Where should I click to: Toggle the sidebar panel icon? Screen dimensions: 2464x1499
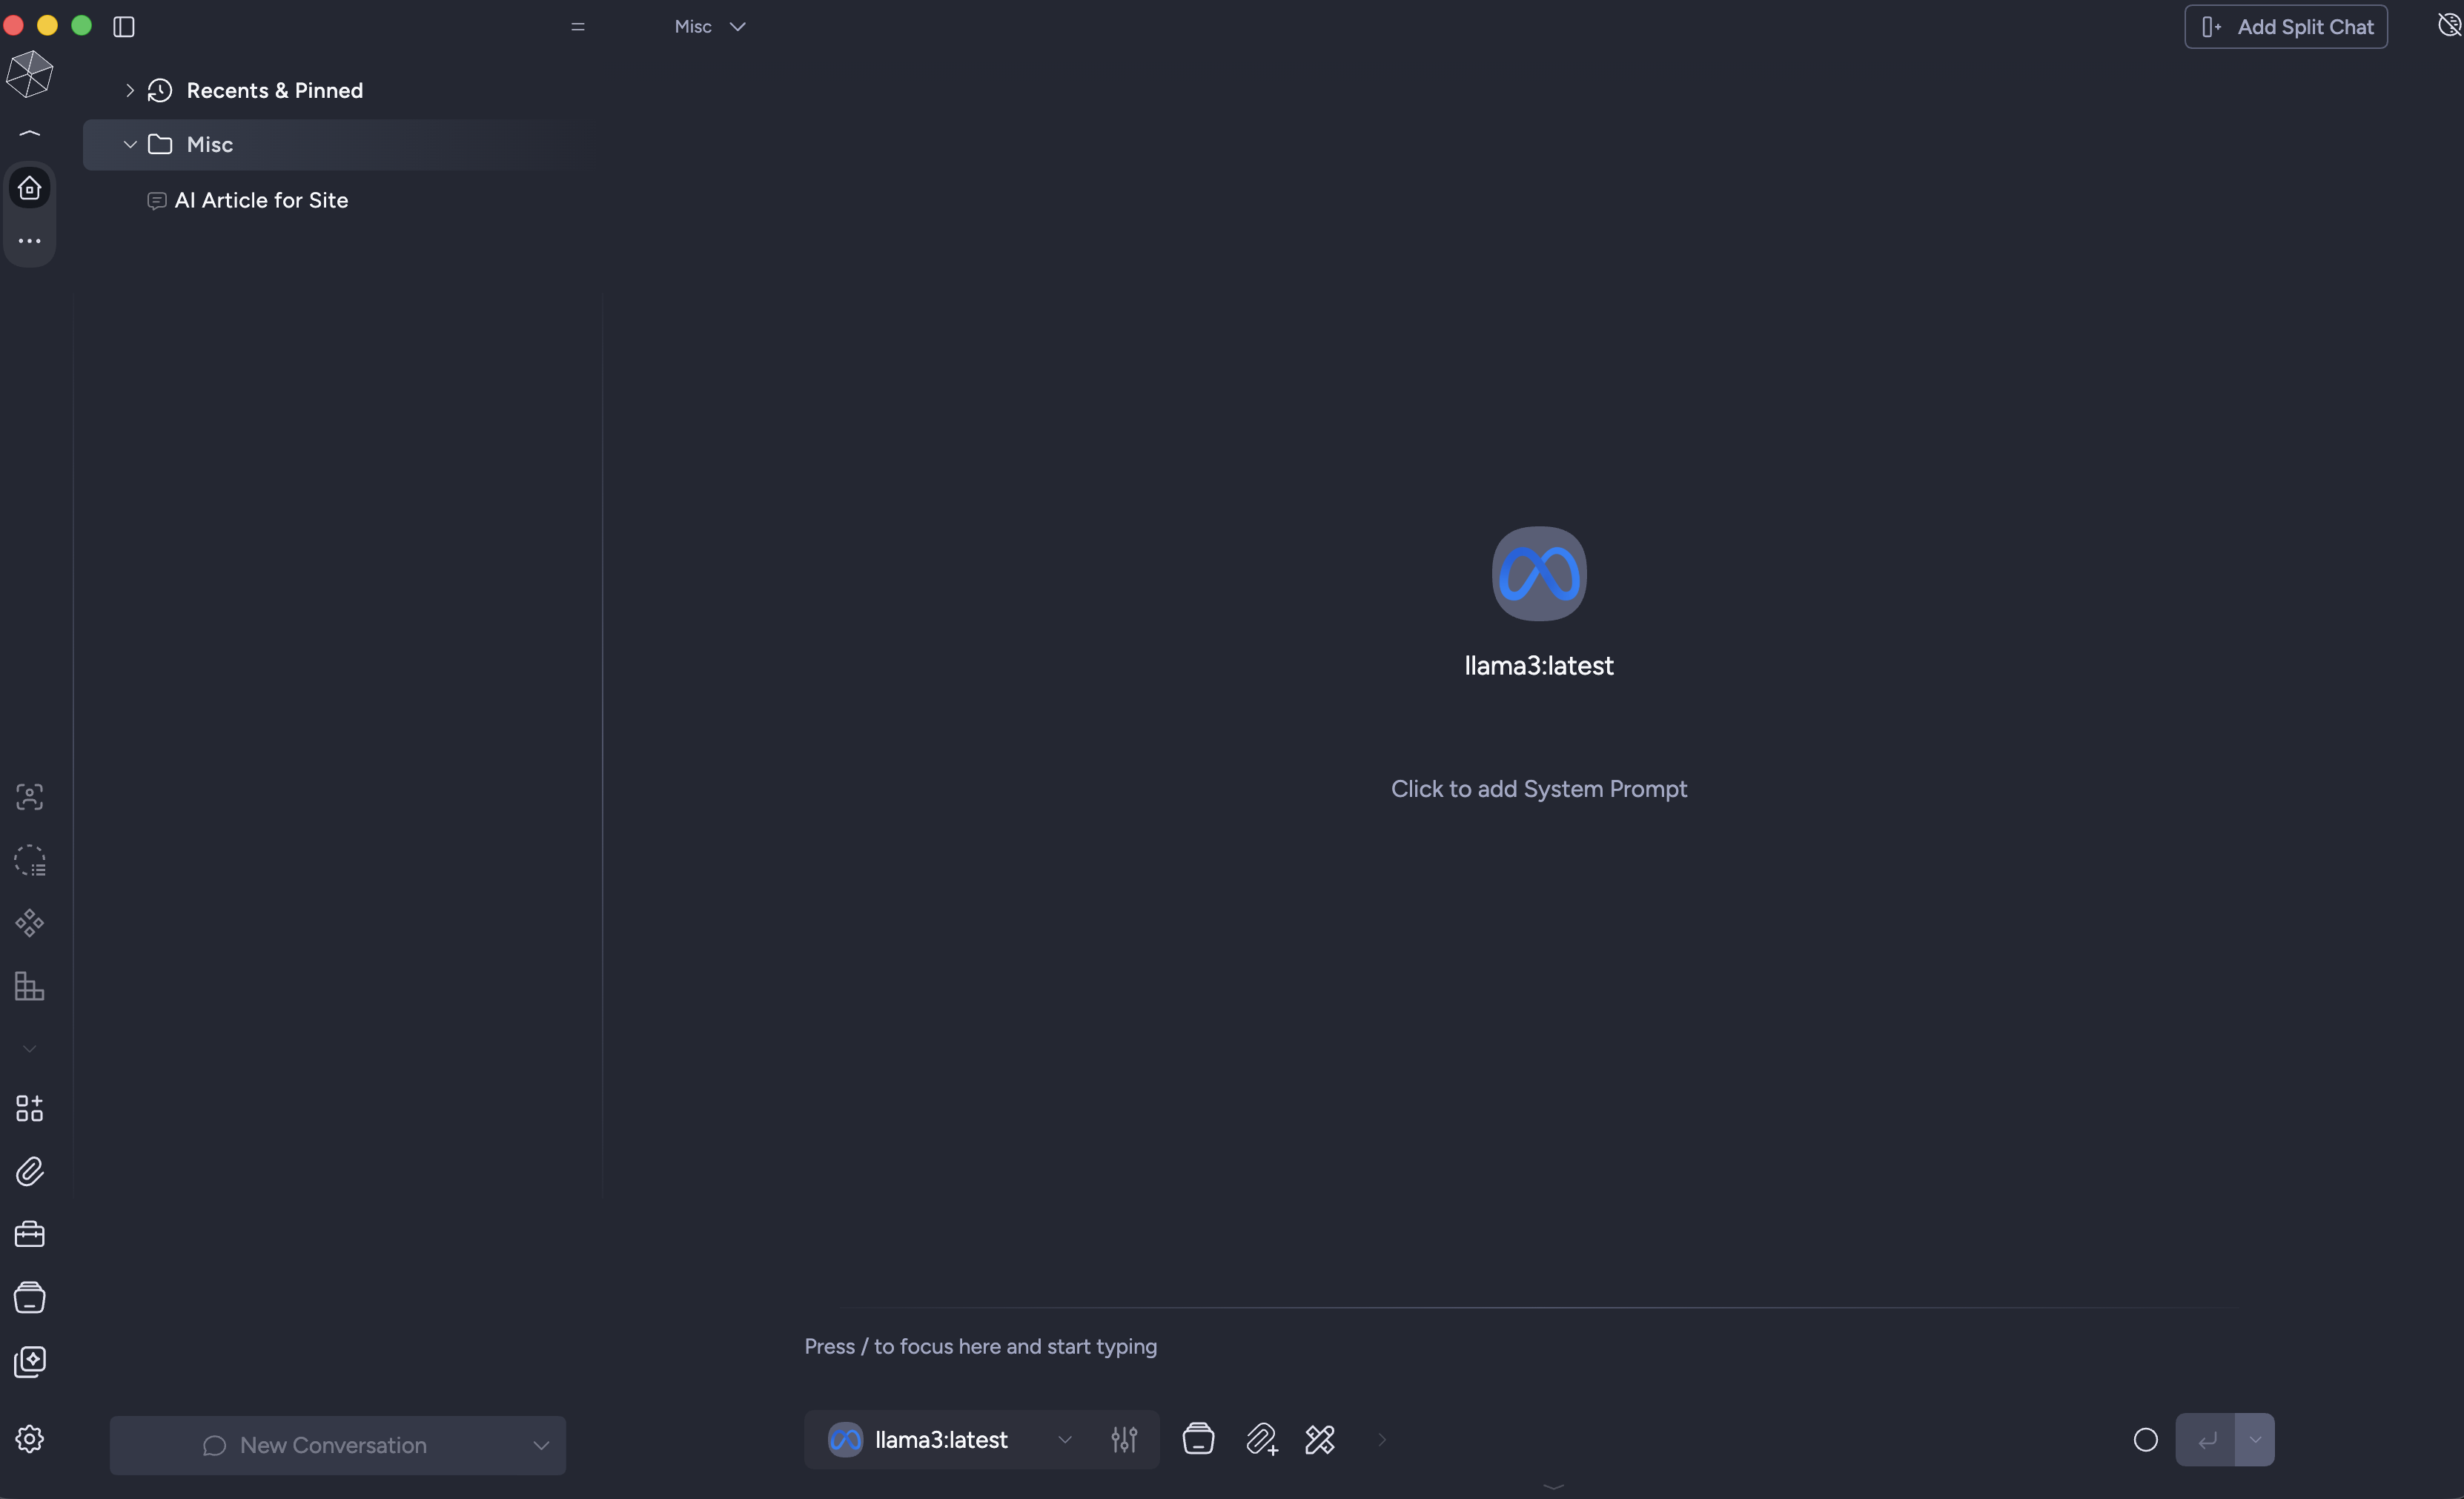point(124,27)
